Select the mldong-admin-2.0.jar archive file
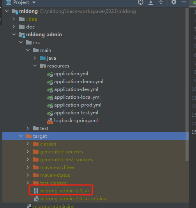The width and height of the screenshot is (196, 208). coord(65,191)
